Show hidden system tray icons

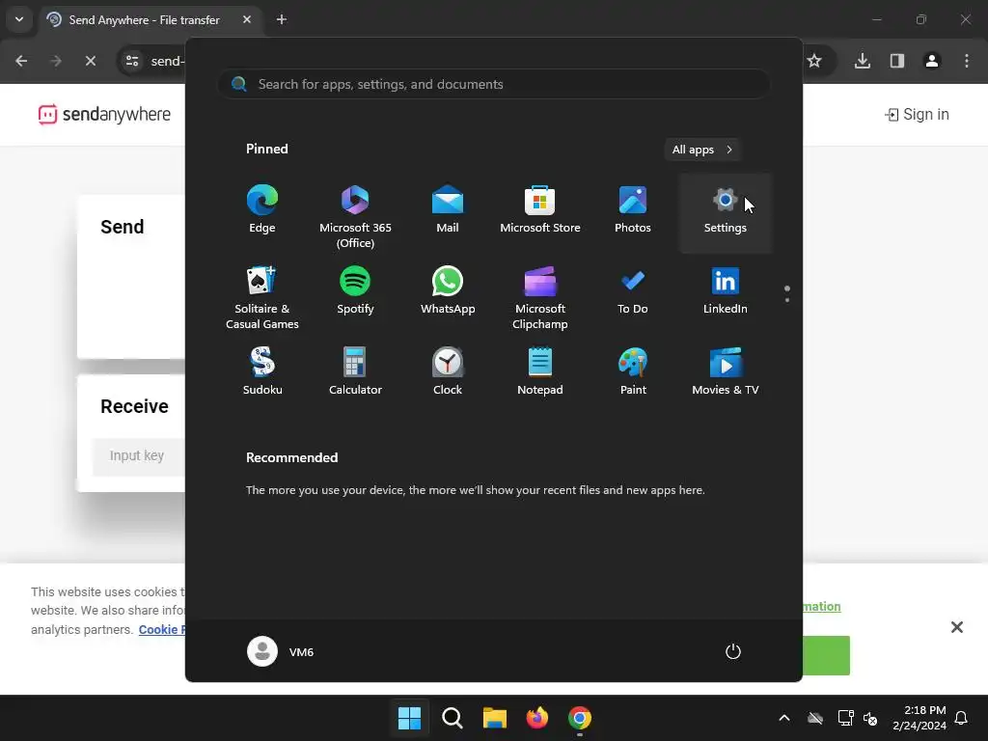coord(784,718)
